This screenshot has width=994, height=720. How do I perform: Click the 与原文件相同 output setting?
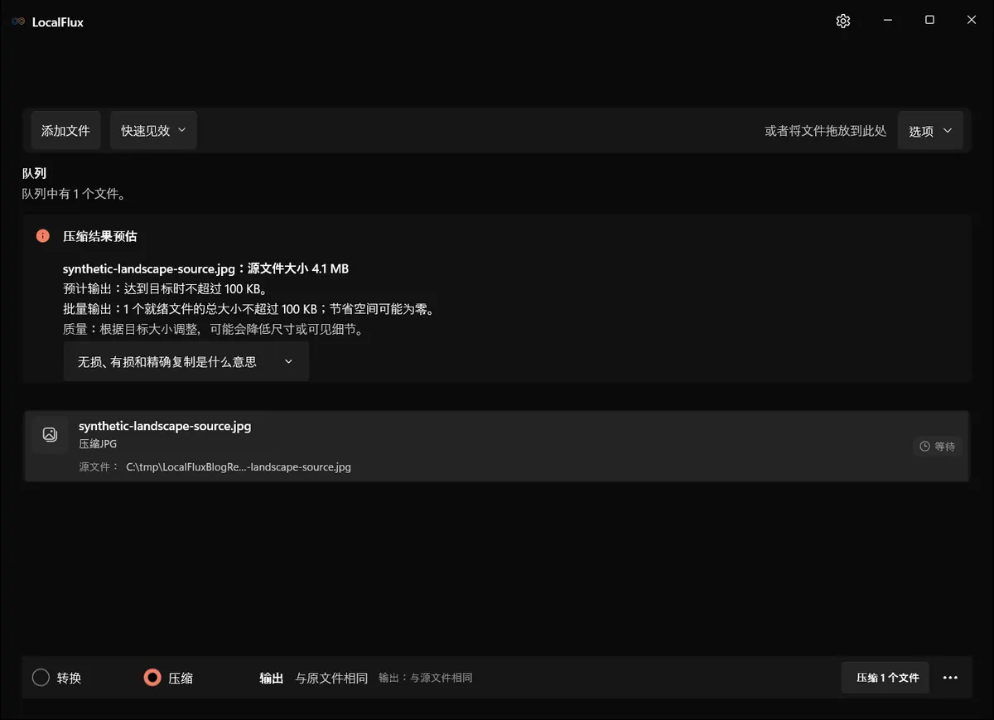(331, 678)
